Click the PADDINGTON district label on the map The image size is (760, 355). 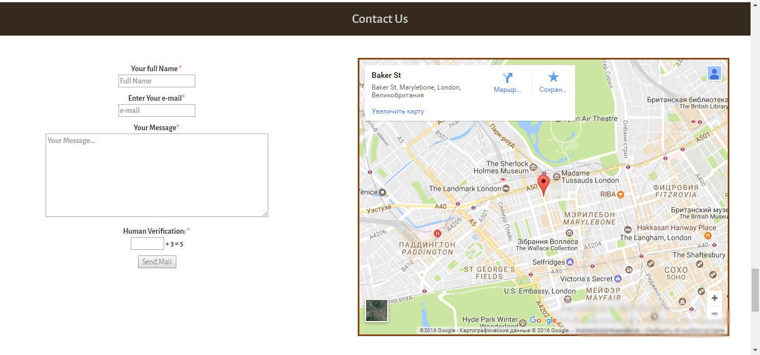427,252
